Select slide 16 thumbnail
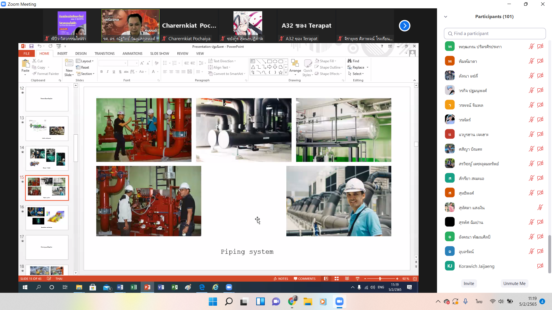552x310 pixels. [47, 218]
